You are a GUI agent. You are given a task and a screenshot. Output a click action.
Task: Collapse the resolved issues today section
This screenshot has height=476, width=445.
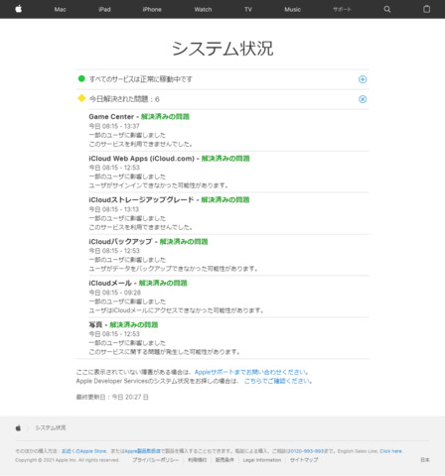click(363, 99)
